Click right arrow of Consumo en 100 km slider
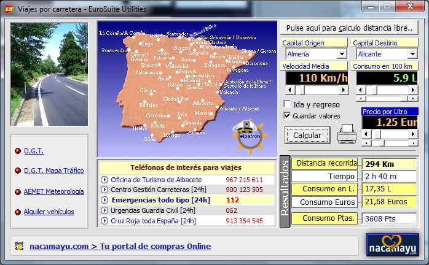This screenshot has width=429, height=265. (x=414, y=90)
